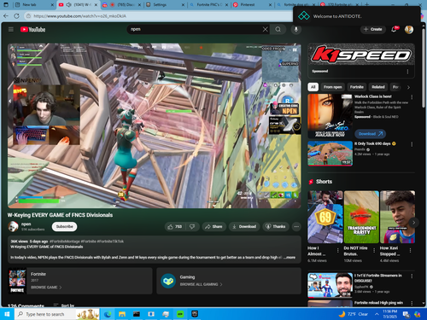
Task: Select the All filter chip
Action: coord(313,87)
